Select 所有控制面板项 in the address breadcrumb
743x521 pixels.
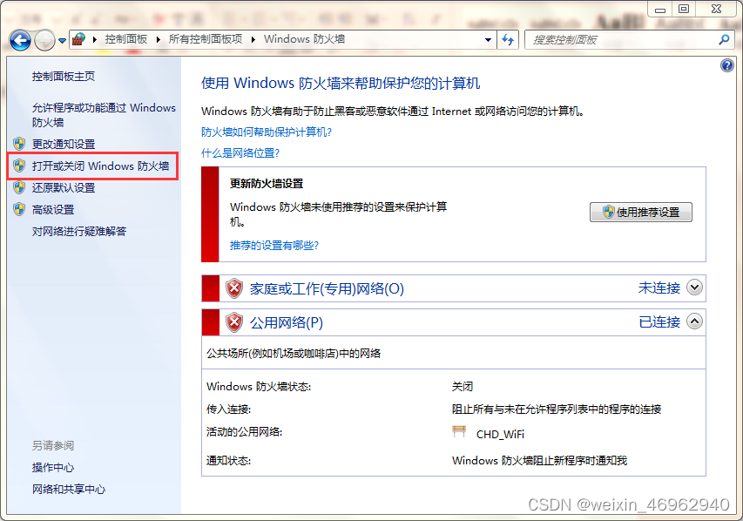point(206,39)
